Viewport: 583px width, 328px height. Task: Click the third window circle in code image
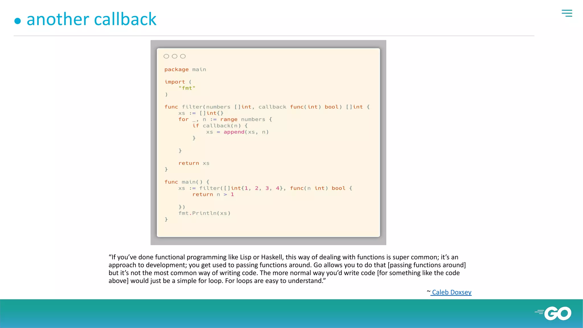click(x=183, y=56)
